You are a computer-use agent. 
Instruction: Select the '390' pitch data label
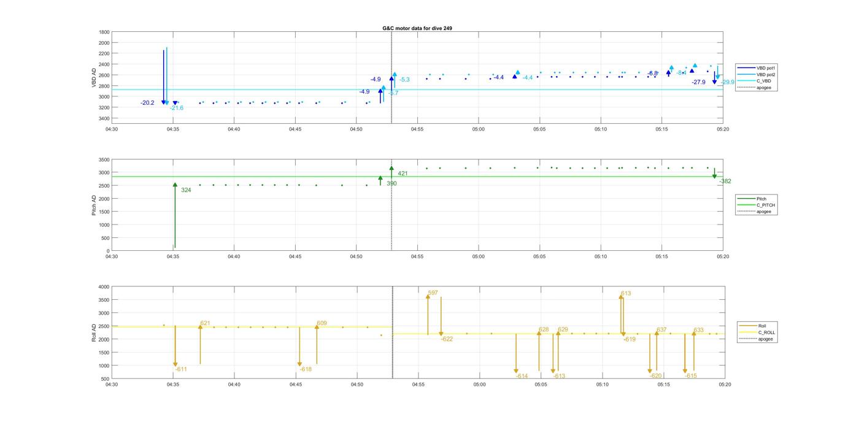click(391, 183)
